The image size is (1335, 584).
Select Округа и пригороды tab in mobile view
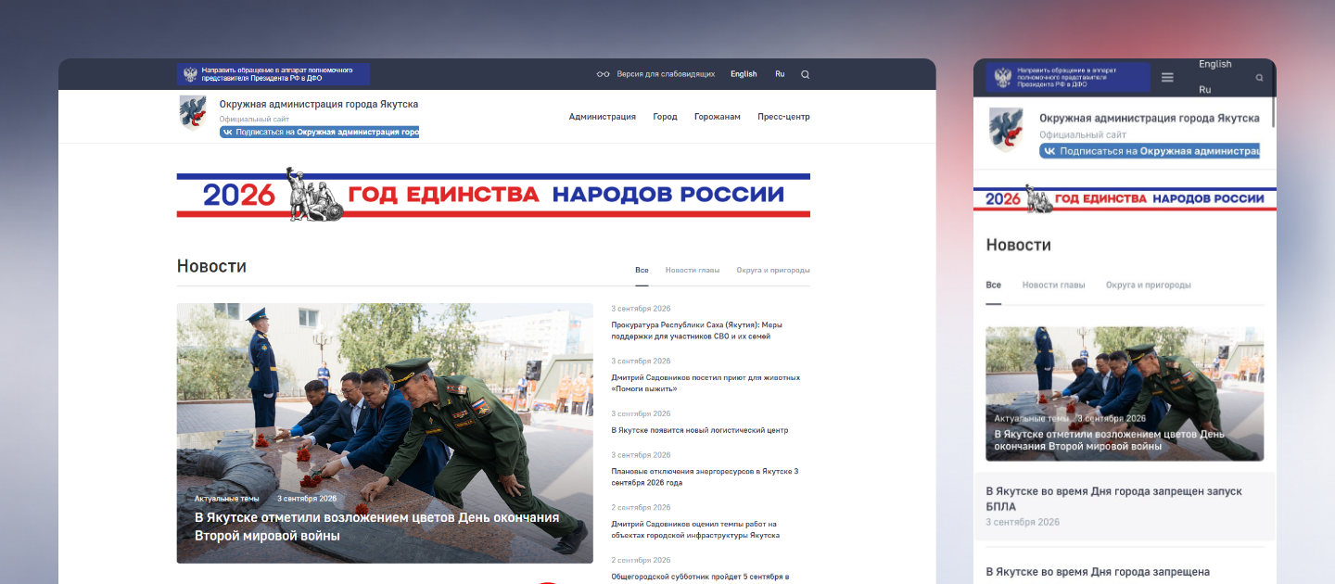pos(1149,285)
